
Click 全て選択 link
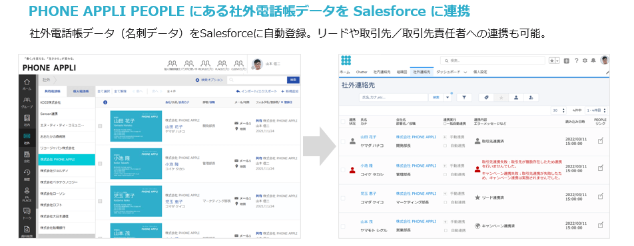pyautogui.click(x=103, y=91)
